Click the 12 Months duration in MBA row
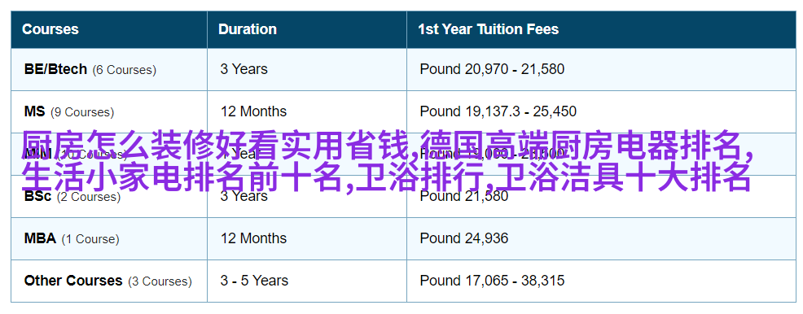Image resolution: width=803 pixels, height=314 pixels. tap(253, 238)
